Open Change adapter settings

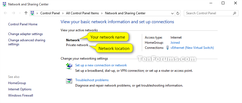point(25,34)
